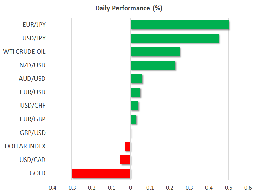Click the EUR/USD green bar
The image size is (257, 194).
click(135, 92)
